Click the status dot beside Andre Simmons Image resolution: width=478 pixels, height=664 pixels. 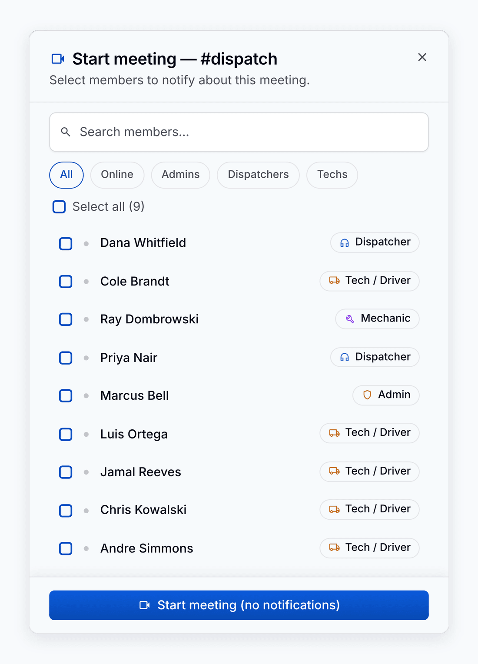86,548
